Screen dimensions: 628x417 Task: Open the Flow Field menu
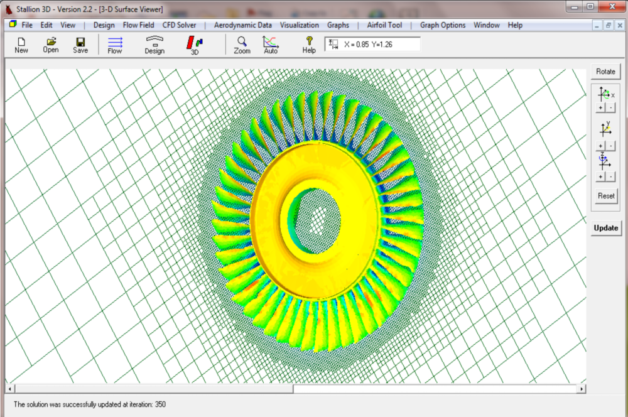pos(139,25)
